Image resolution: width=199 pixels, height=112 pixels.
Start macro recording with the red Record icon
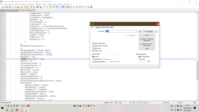(80, 7)
